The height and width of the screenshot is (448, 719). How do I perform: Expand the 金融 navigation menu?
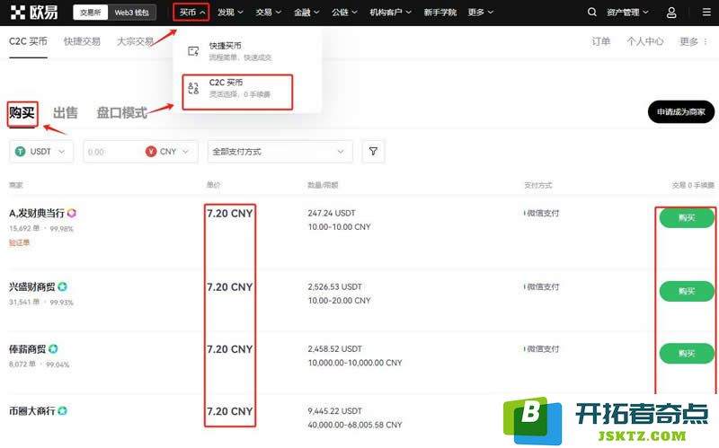[306, 13]
